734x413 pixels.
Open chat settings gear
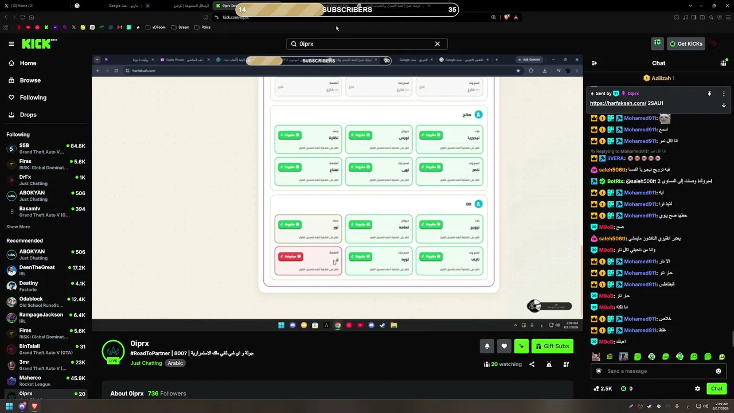point(697,388)
